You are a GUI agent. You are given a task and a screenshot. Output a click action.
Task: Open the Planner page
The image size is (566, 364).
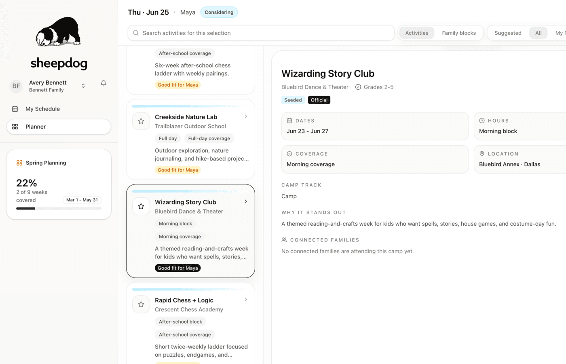pyautogui.click(x=59, y=127)
